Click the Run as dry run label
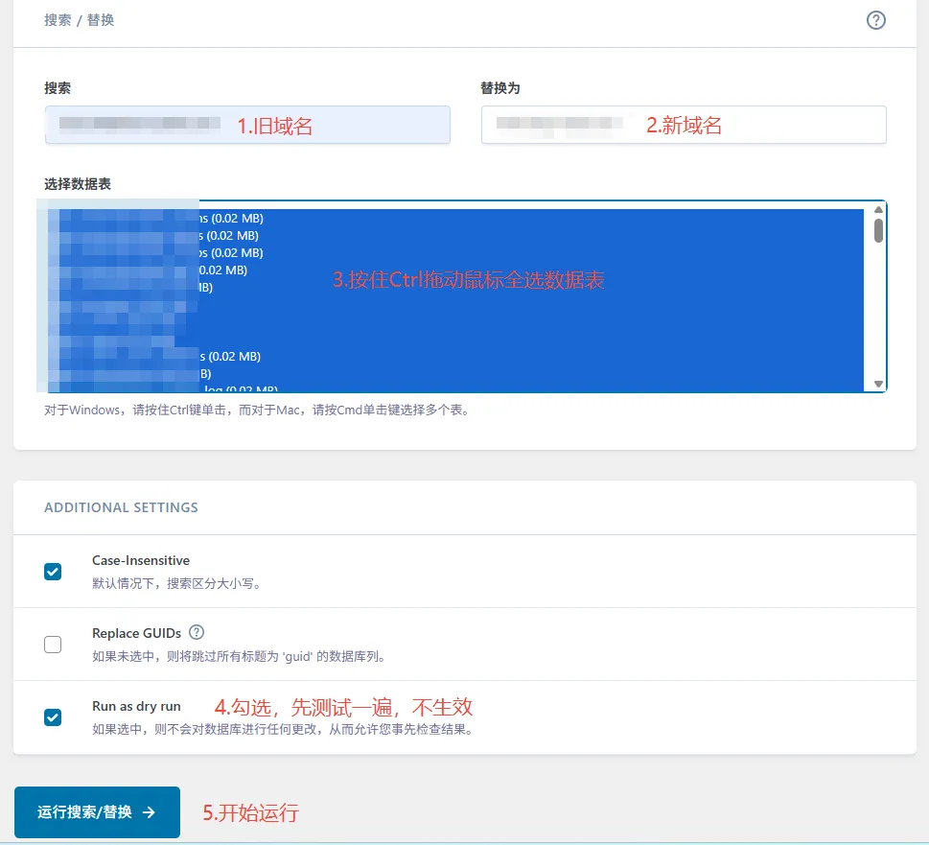This screenshot has width=929, height=845. click(136, 706)
